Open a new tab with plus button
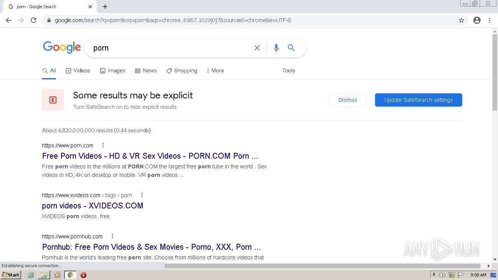 point(105,7)
